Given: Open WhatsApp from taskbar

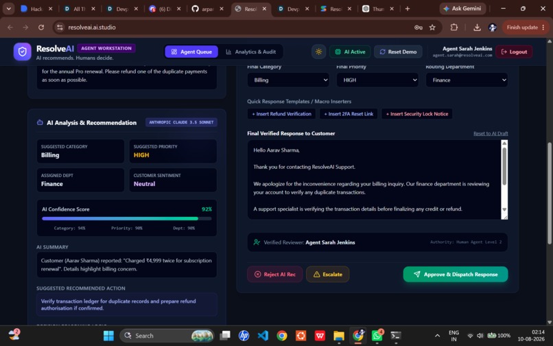Looking at the screenshot, I should point(377,336).
